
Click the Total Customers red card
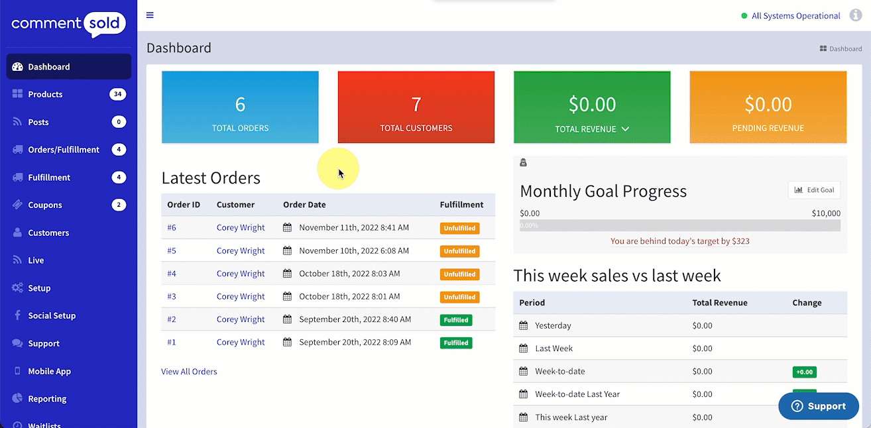click(x=416, y=107)
